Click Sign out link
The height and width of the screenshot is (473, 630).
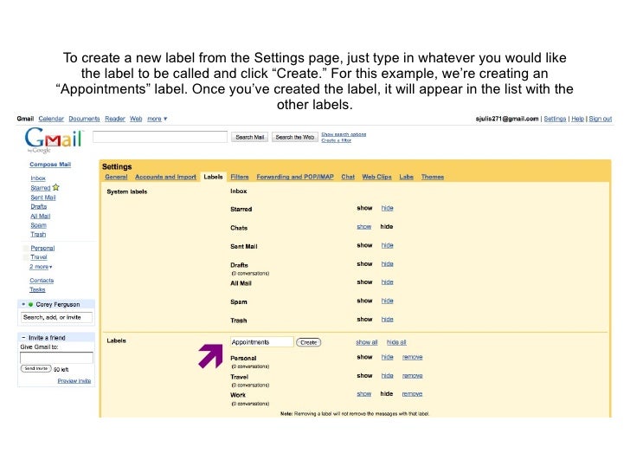tap(601, 119)
